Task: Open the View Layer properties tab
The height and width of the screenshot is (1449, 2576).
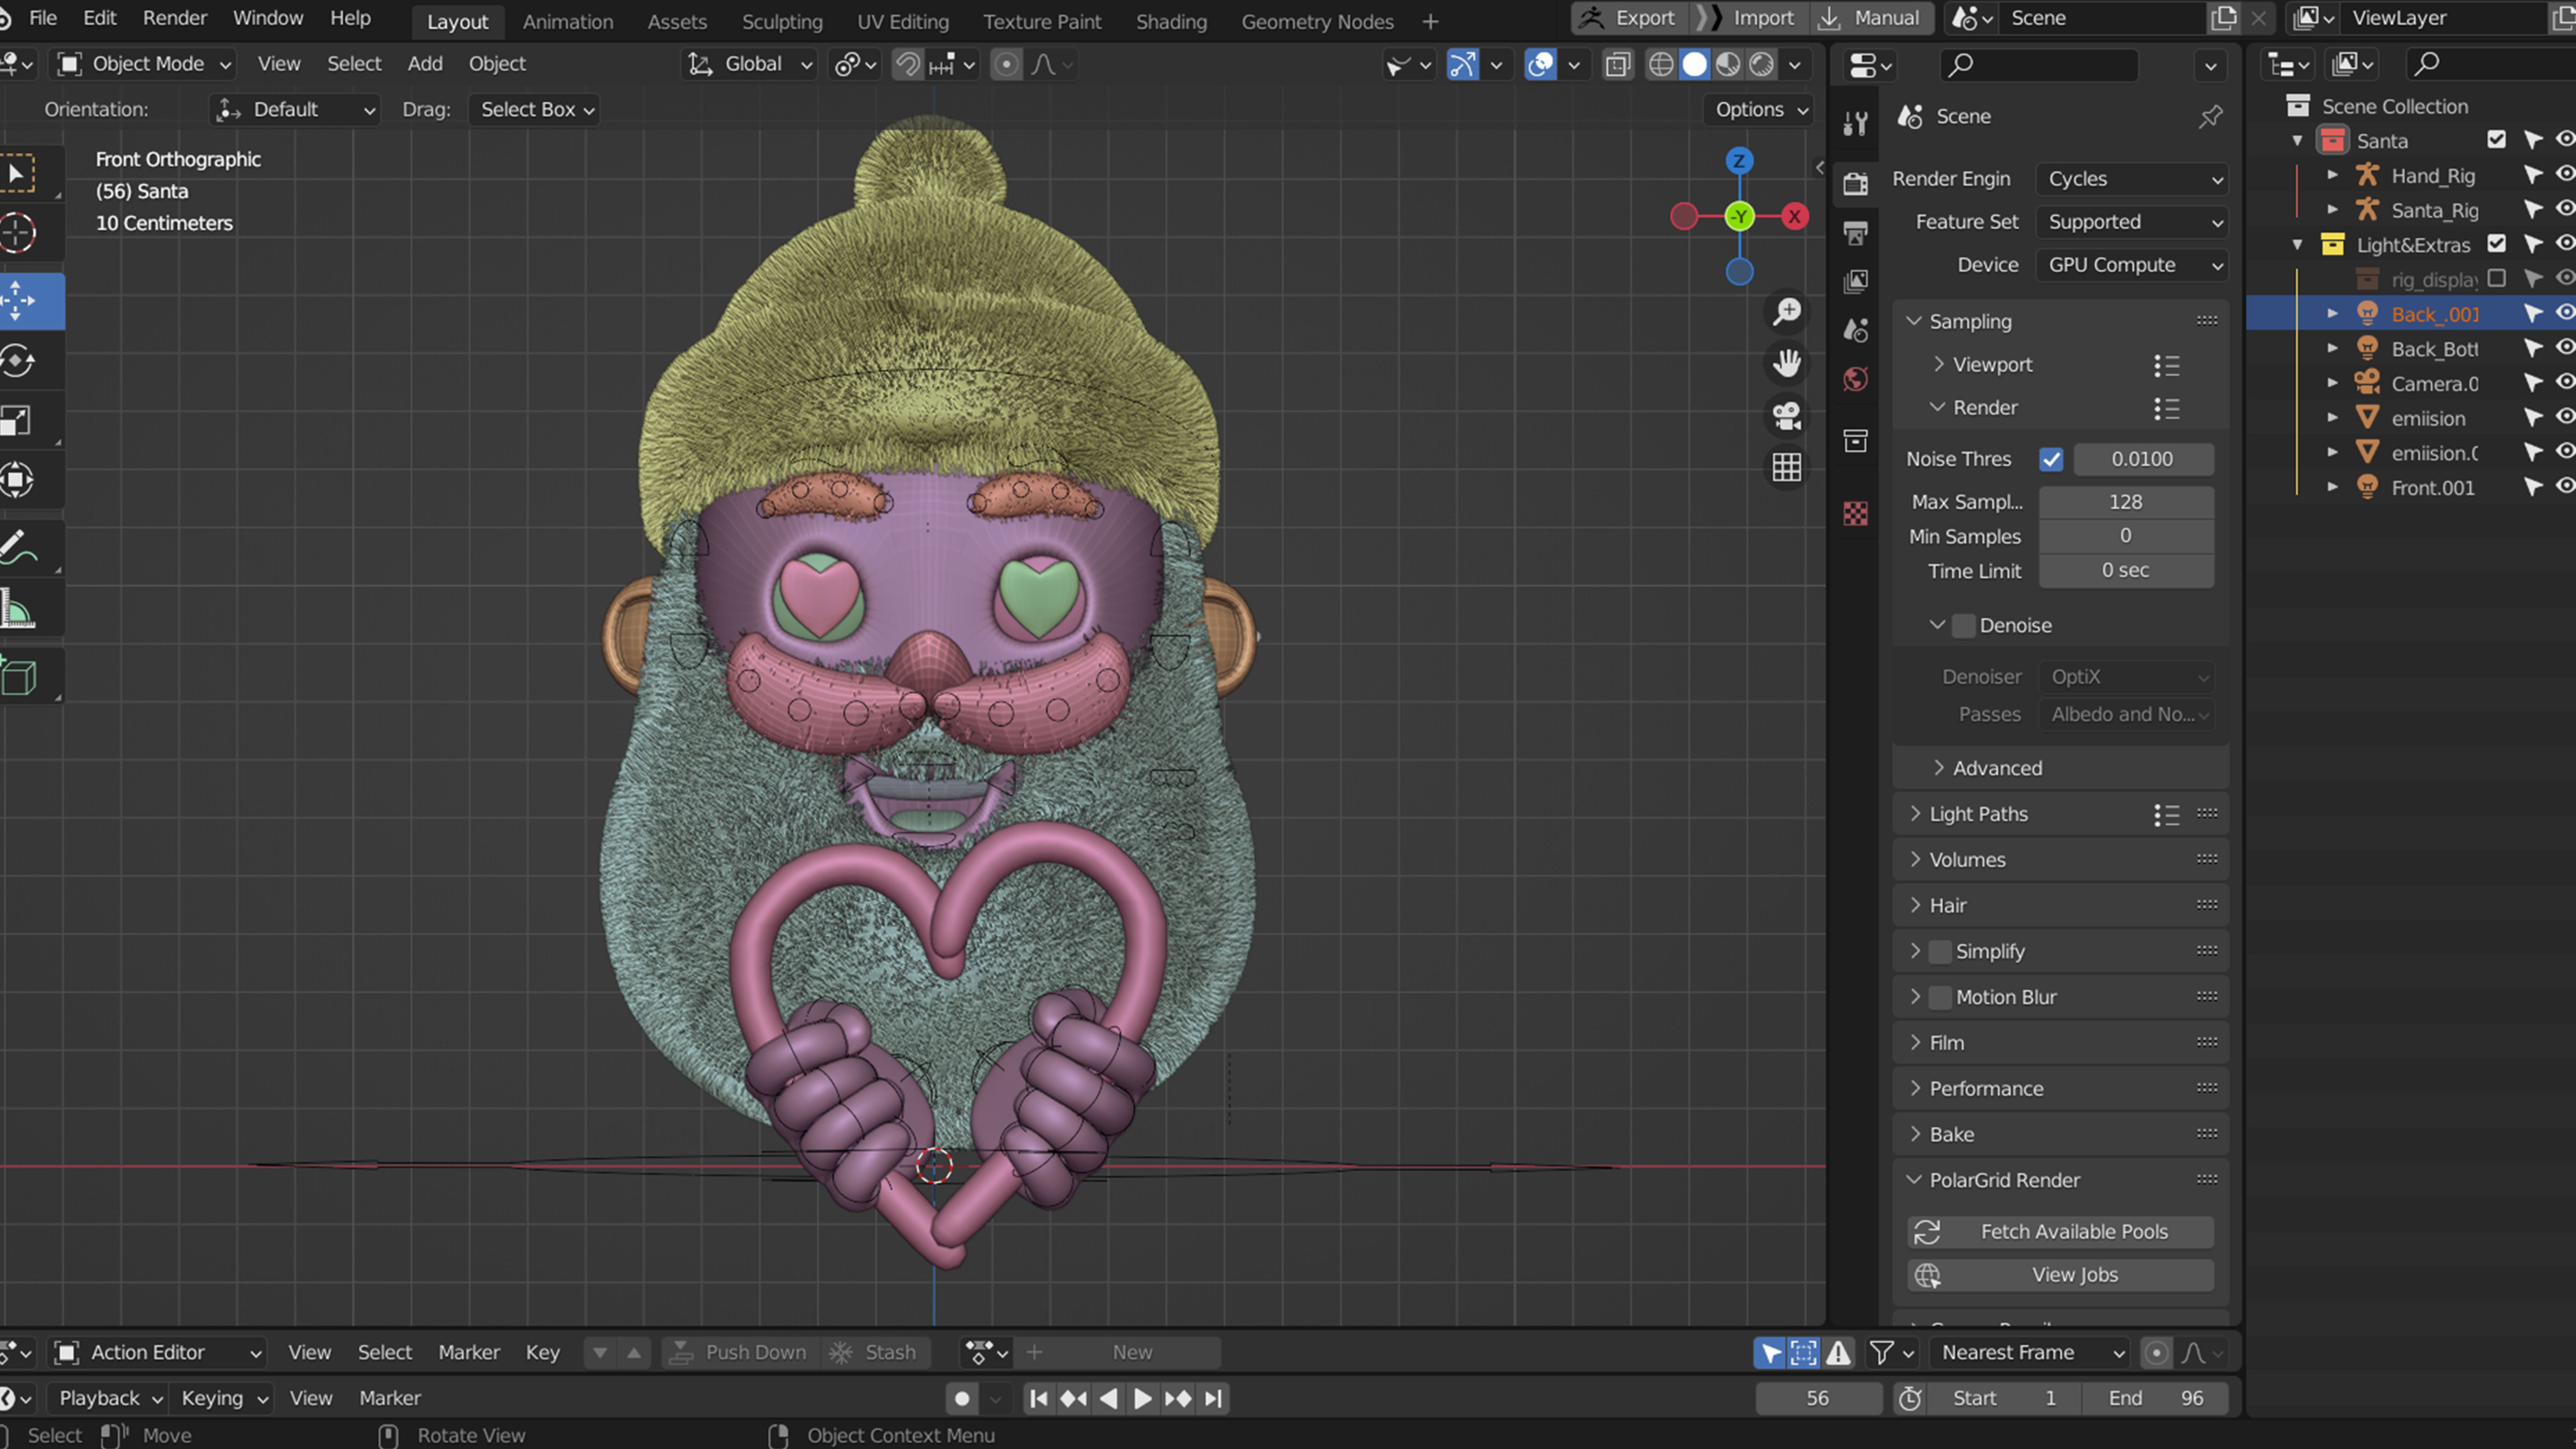Action: (1856, 282)
